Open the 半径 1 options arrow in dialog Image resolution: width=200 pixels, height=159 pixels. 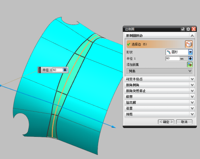[190, 58]
